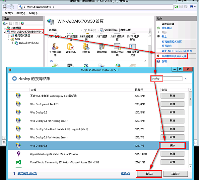Click 新增 for Web Deploy 3.5 for Hosting Servers

(x=172, y=121)
